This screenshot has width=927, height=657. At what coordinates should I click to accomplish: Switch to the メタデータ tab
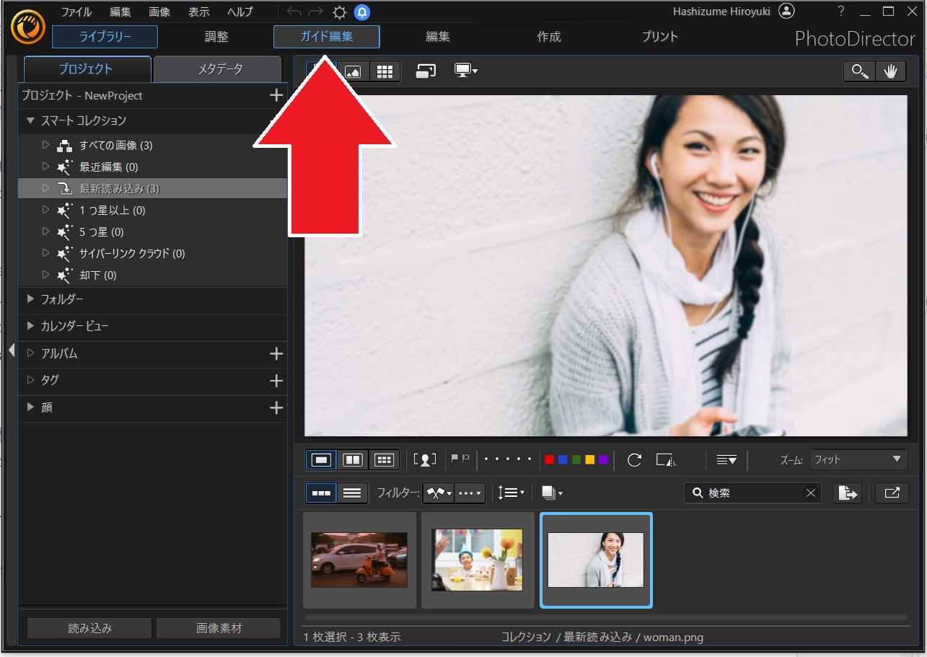(x=217, y=69)
